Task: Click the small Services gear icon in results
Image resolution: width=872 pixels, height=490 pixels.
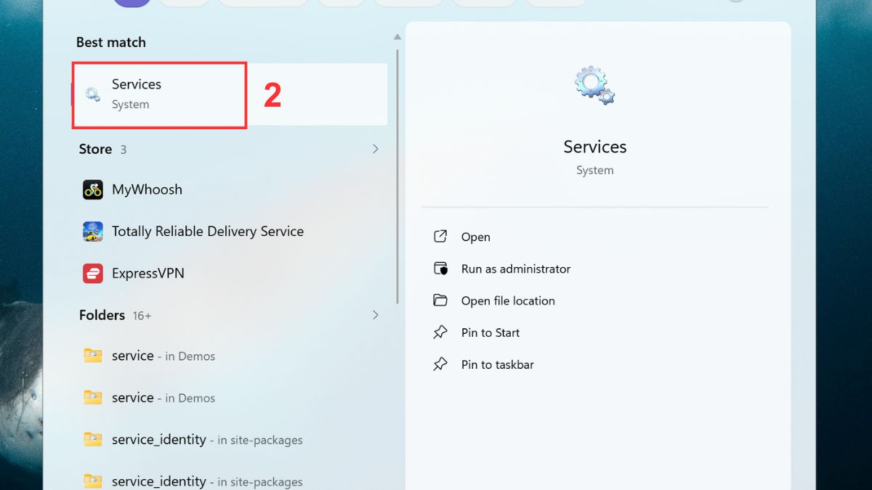Action: (92, 94)
